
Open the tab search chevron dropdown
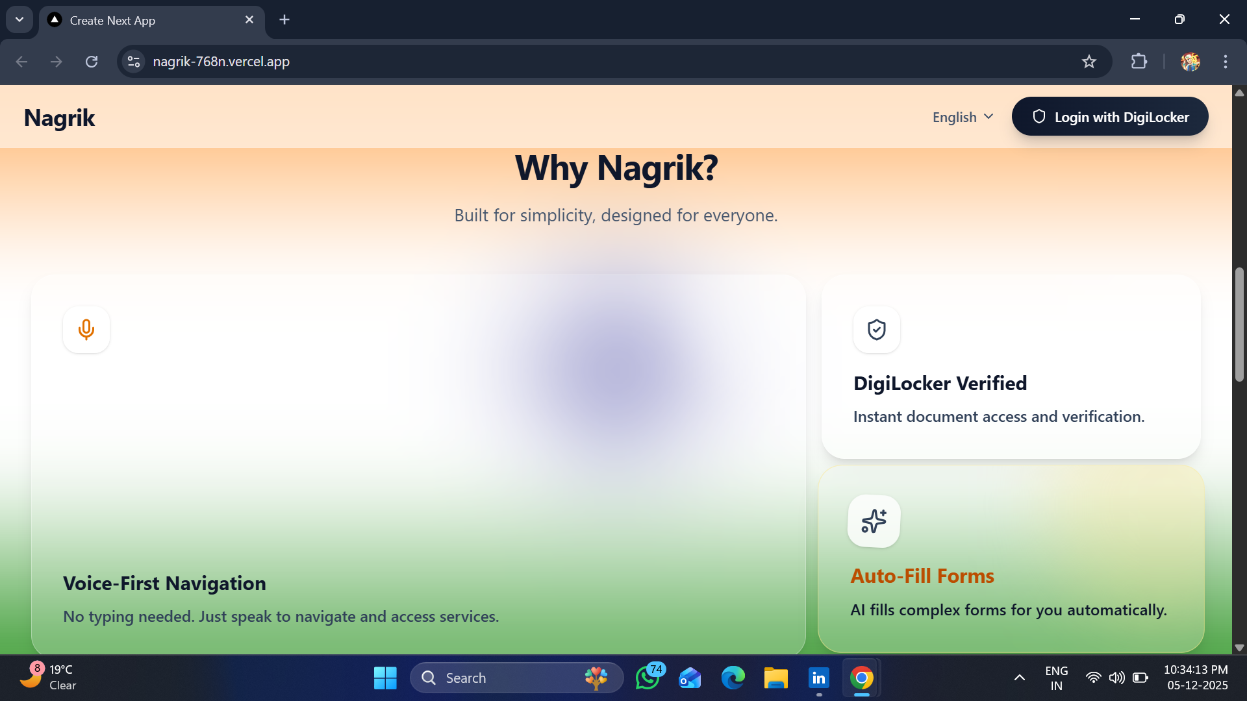(19, 19)
